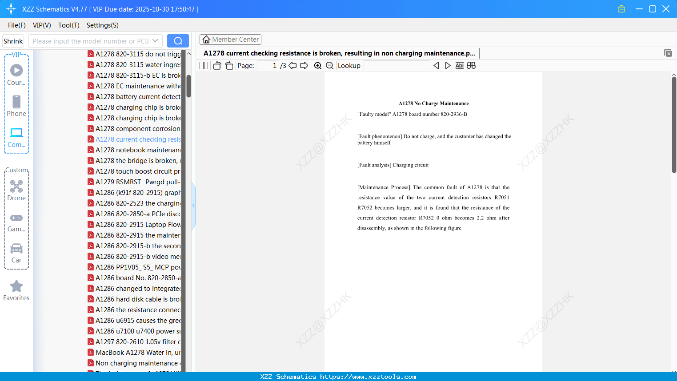Go to the next PDF page
This screenshot has width=677, height=381.
coord(304,65)
